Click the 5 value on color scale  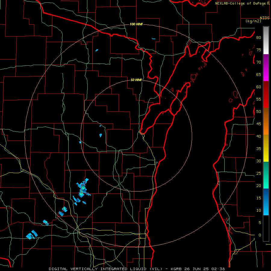click(260, 223)
